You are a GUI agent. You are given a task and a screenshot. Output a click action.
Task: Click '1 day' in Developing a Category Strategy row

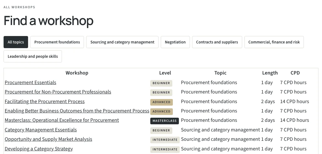(267, 149)
